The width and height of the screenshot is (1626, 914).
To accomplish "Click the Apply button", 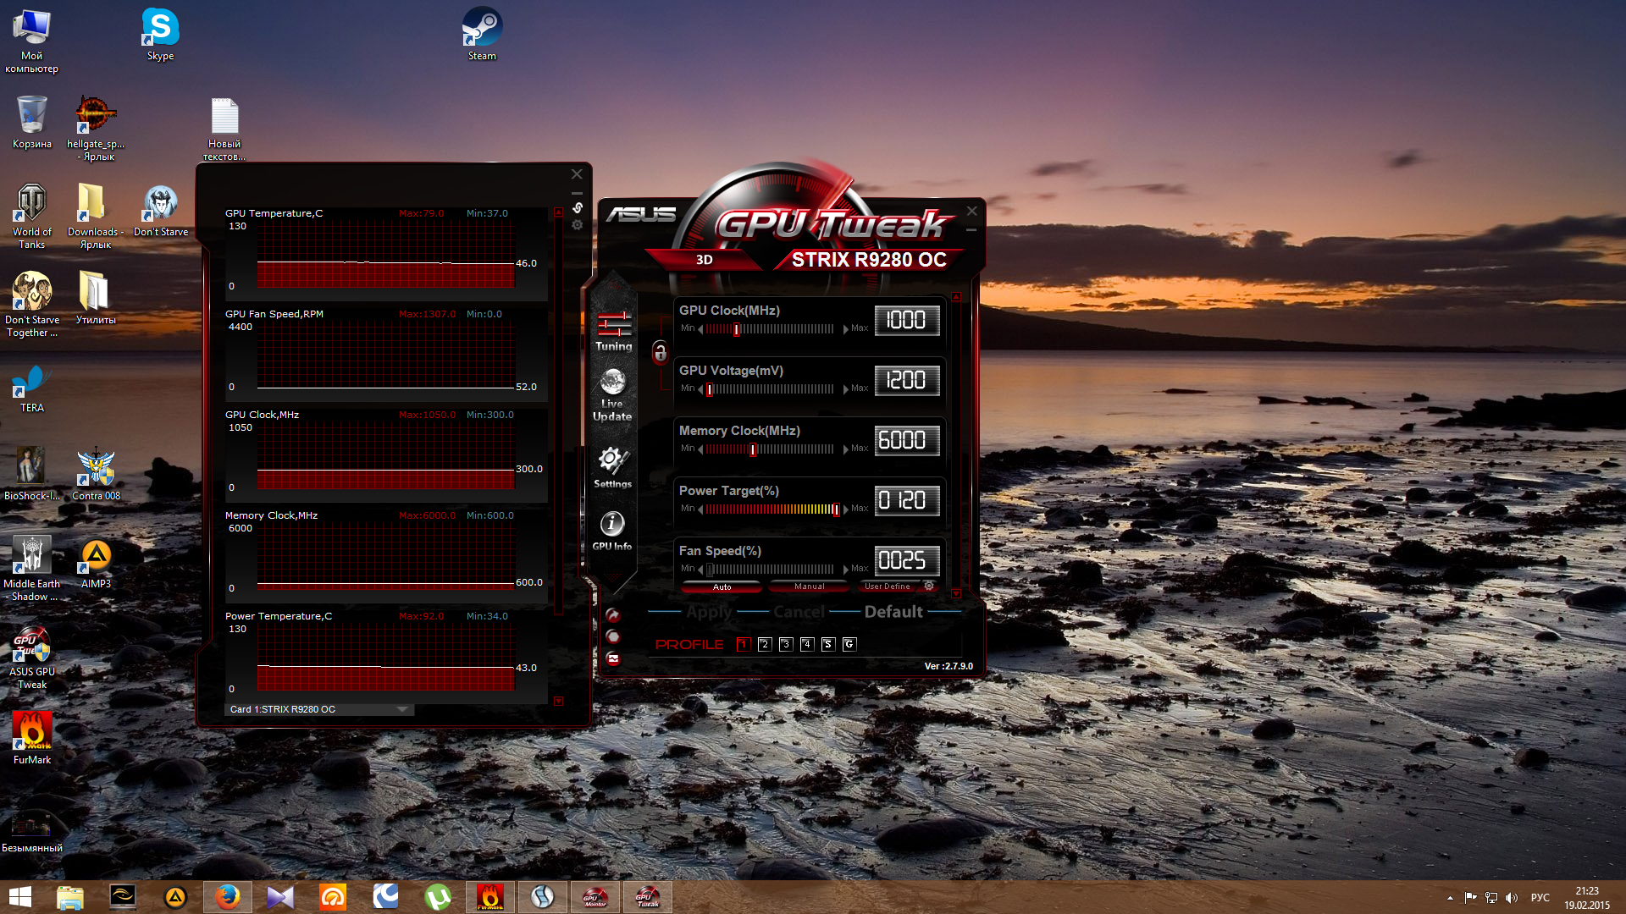I will click(x=709, y=612).
